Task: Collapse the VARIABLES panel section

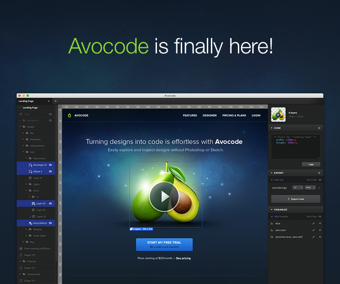Action: (272, 210)
